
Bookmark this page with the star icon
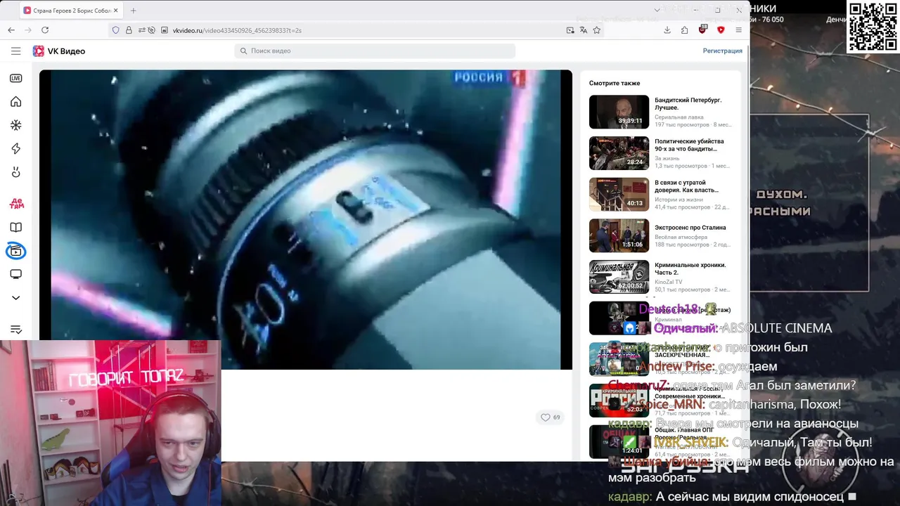coord(596,30)
